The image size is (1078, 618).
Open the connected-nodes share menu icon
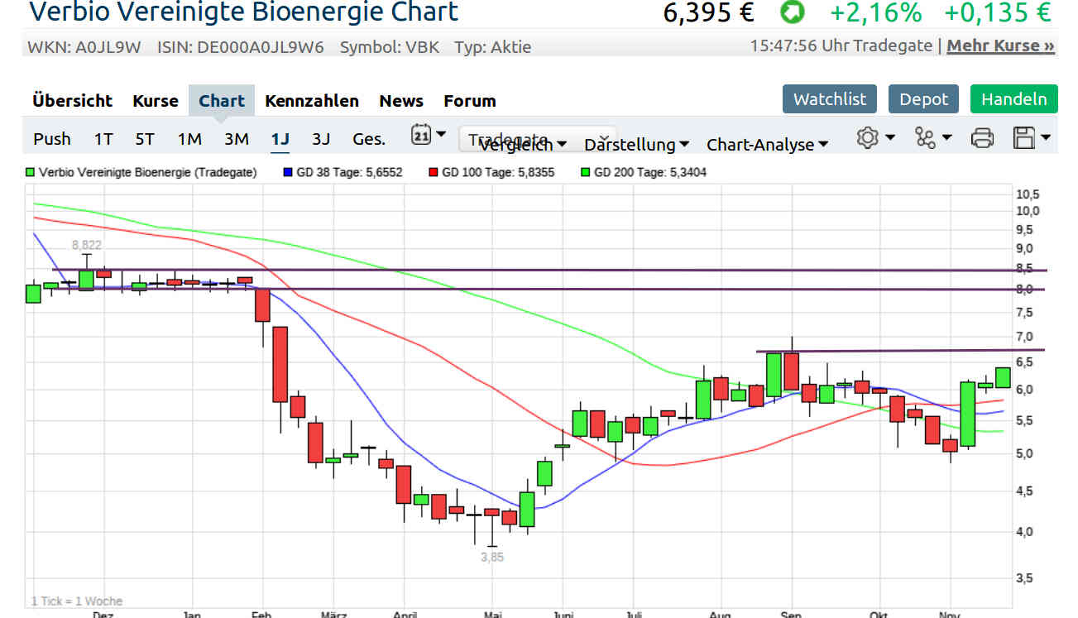933,137
